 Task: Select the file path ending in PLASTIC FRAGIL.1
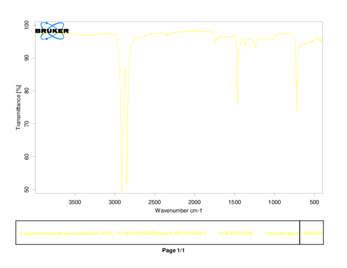click(x=113, y=233)
